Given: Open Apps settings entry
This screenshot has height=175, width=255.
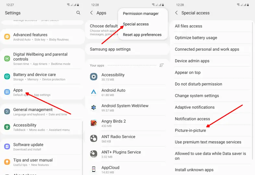Looking at the screenshot, I should pyautogui.click(x=42, y=92).
